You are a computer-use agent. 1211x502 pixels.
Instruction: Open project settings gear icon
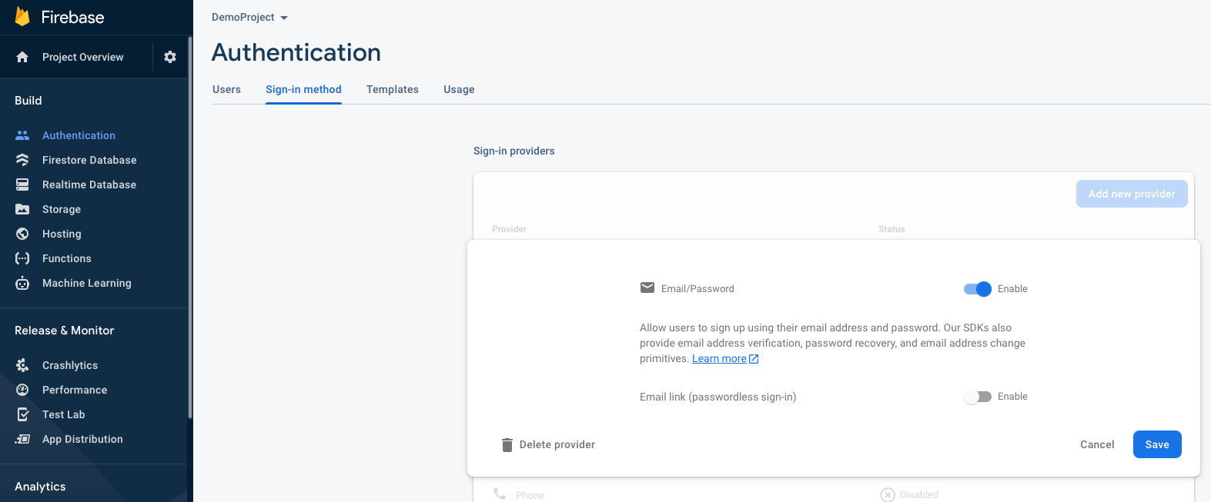pyautogui.click(x=170, y=57)
